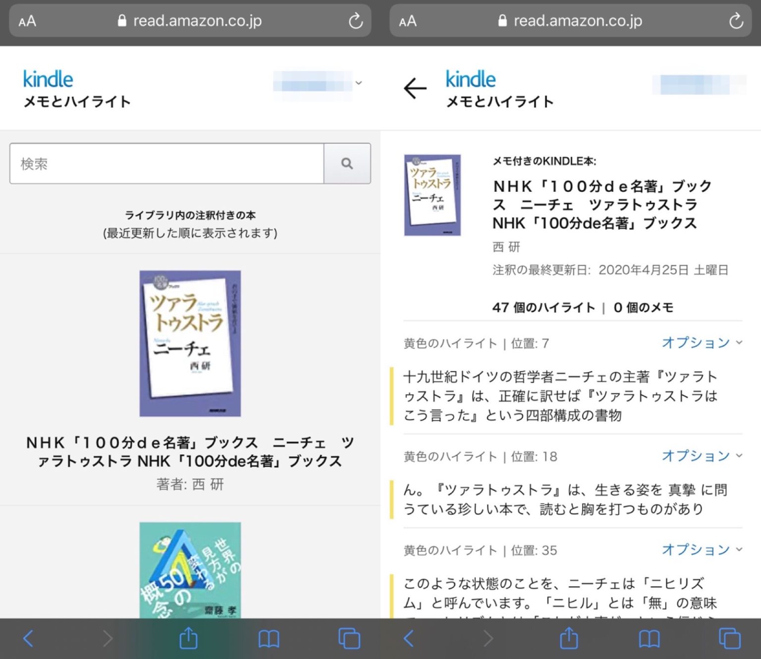Click the back arrow next to Kindle logo
This screenshot has height=659, width=761.
(x=415, y=89)
